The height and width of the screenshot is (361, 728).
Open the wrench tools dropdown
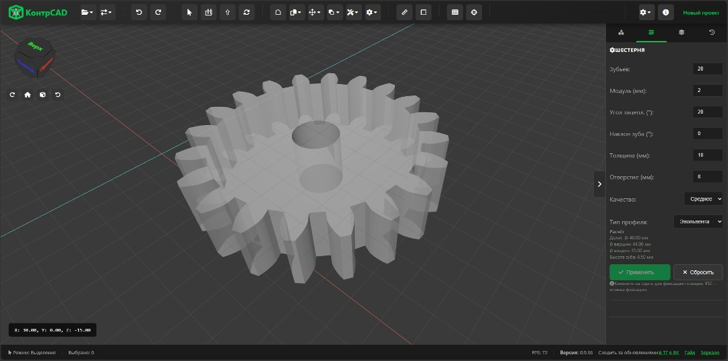353,13
